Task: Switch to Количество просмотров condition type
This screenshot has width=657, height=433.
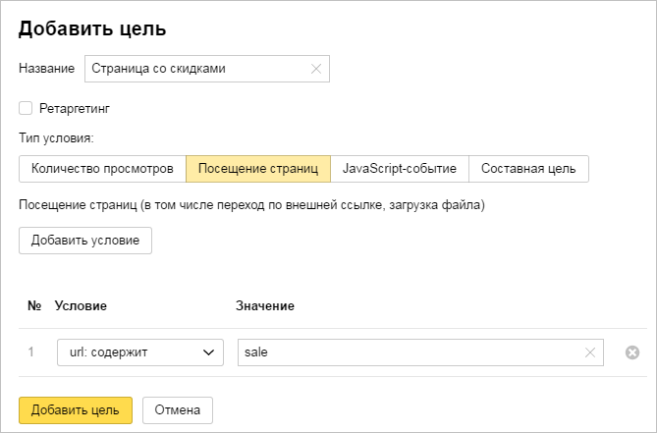Action: pos(102,169)
